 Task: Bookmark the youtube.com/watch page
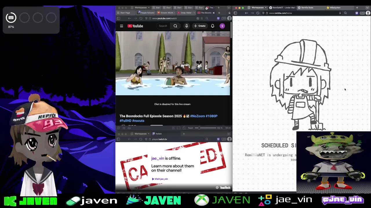tap(202, 18)
